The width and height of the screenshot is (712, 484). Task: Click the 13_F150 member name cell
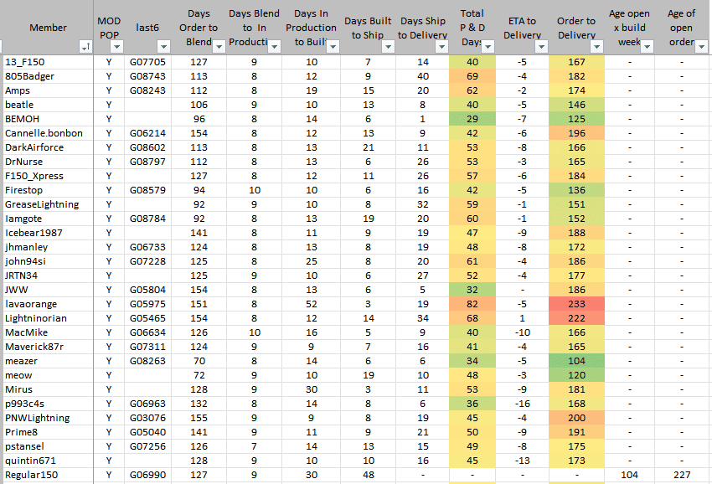click(x=47, y=62)
